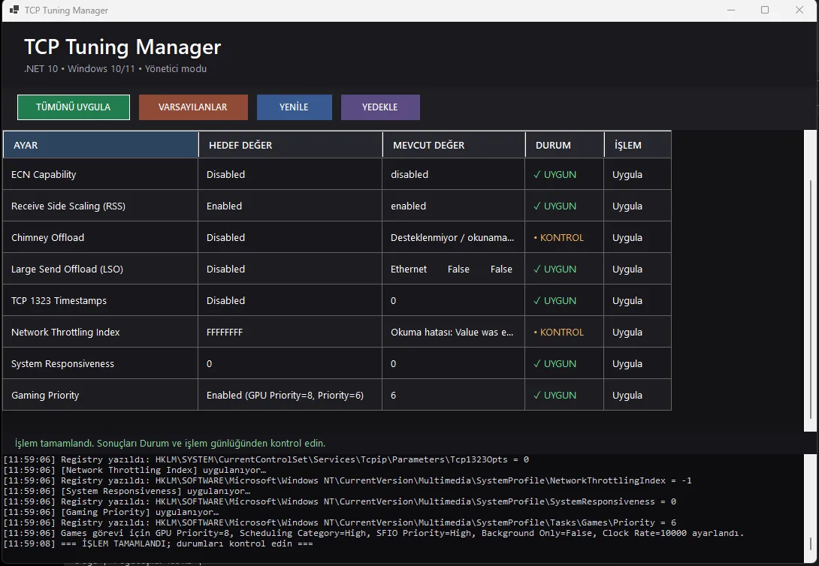Click the TCP Tuning Manager title bar icon
The width and height of the screenshot is (819, 566).
(14, 10)
